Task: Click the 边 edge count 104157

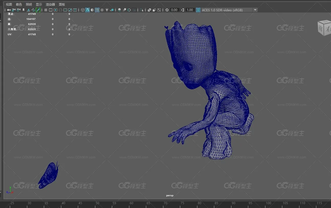Action: pyautogui.click(x=31, y=19)
